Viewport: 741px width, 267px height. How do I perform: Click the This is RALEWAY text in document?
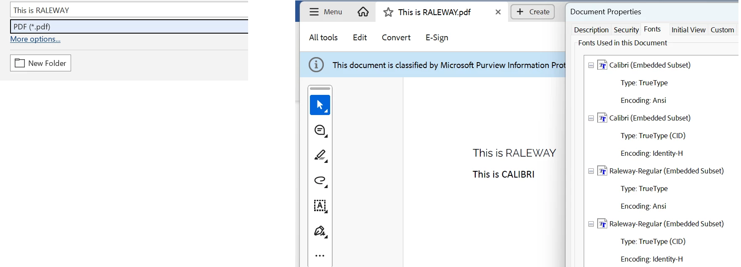coord(514,153)
